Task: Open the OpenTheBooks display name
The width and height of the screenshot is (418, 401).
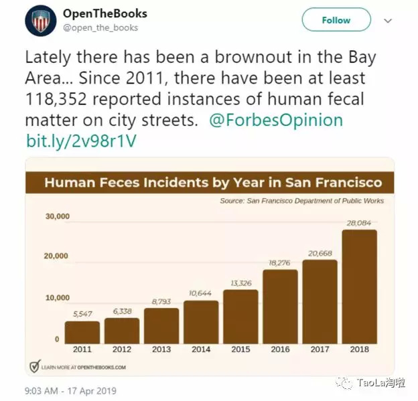Action: [104, 13]
